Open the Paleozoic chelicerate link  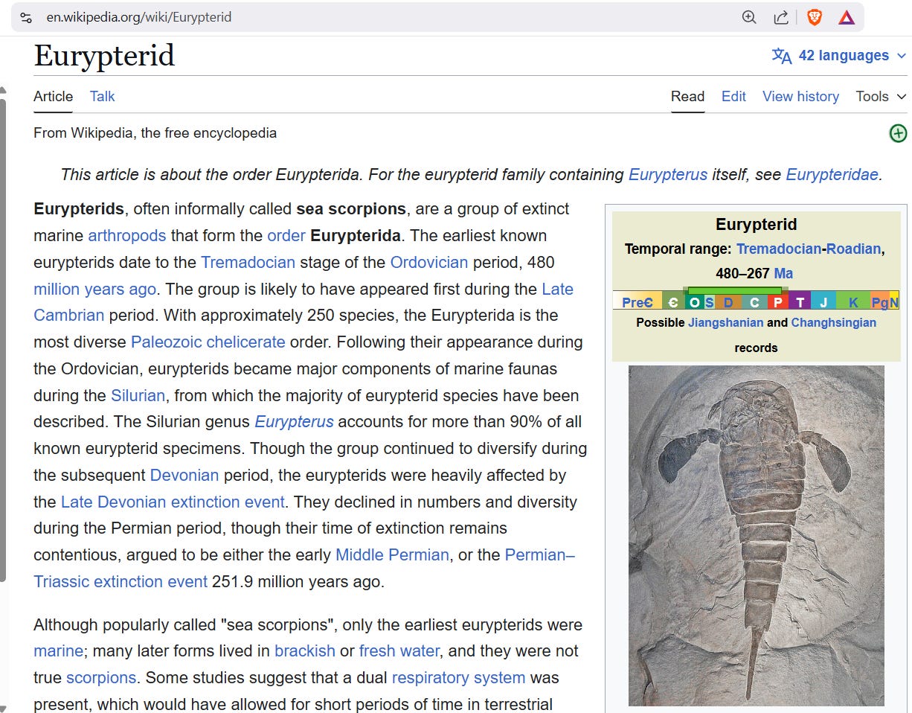208,342
